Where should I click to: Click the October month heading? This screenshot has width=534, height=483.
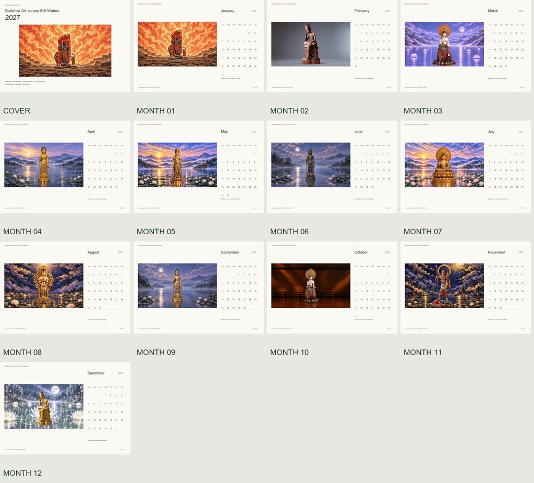click(361, 252)
